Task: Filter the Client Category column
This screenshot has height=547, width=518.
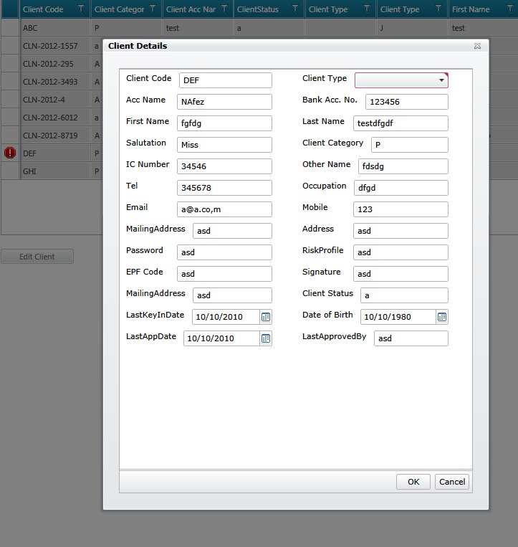Action: pyautogui.click(x=153, y=9)
